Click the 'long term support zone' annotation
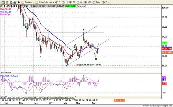173x107 pixels. click(89, 65)
